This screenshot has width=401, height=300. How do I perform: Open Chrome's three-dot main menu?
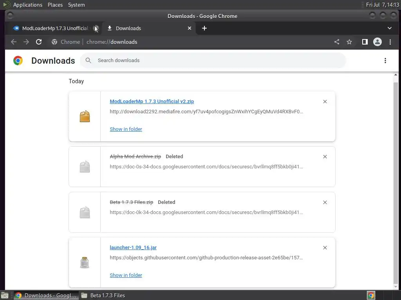tap(390, 42)
